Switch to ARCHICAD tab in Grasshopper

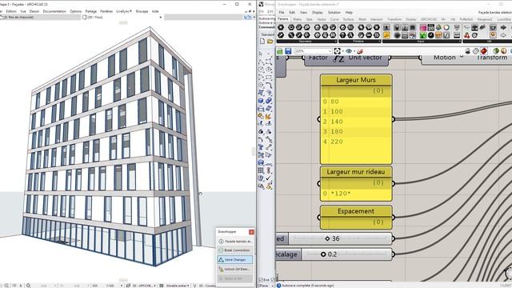[x=429, y=19]
